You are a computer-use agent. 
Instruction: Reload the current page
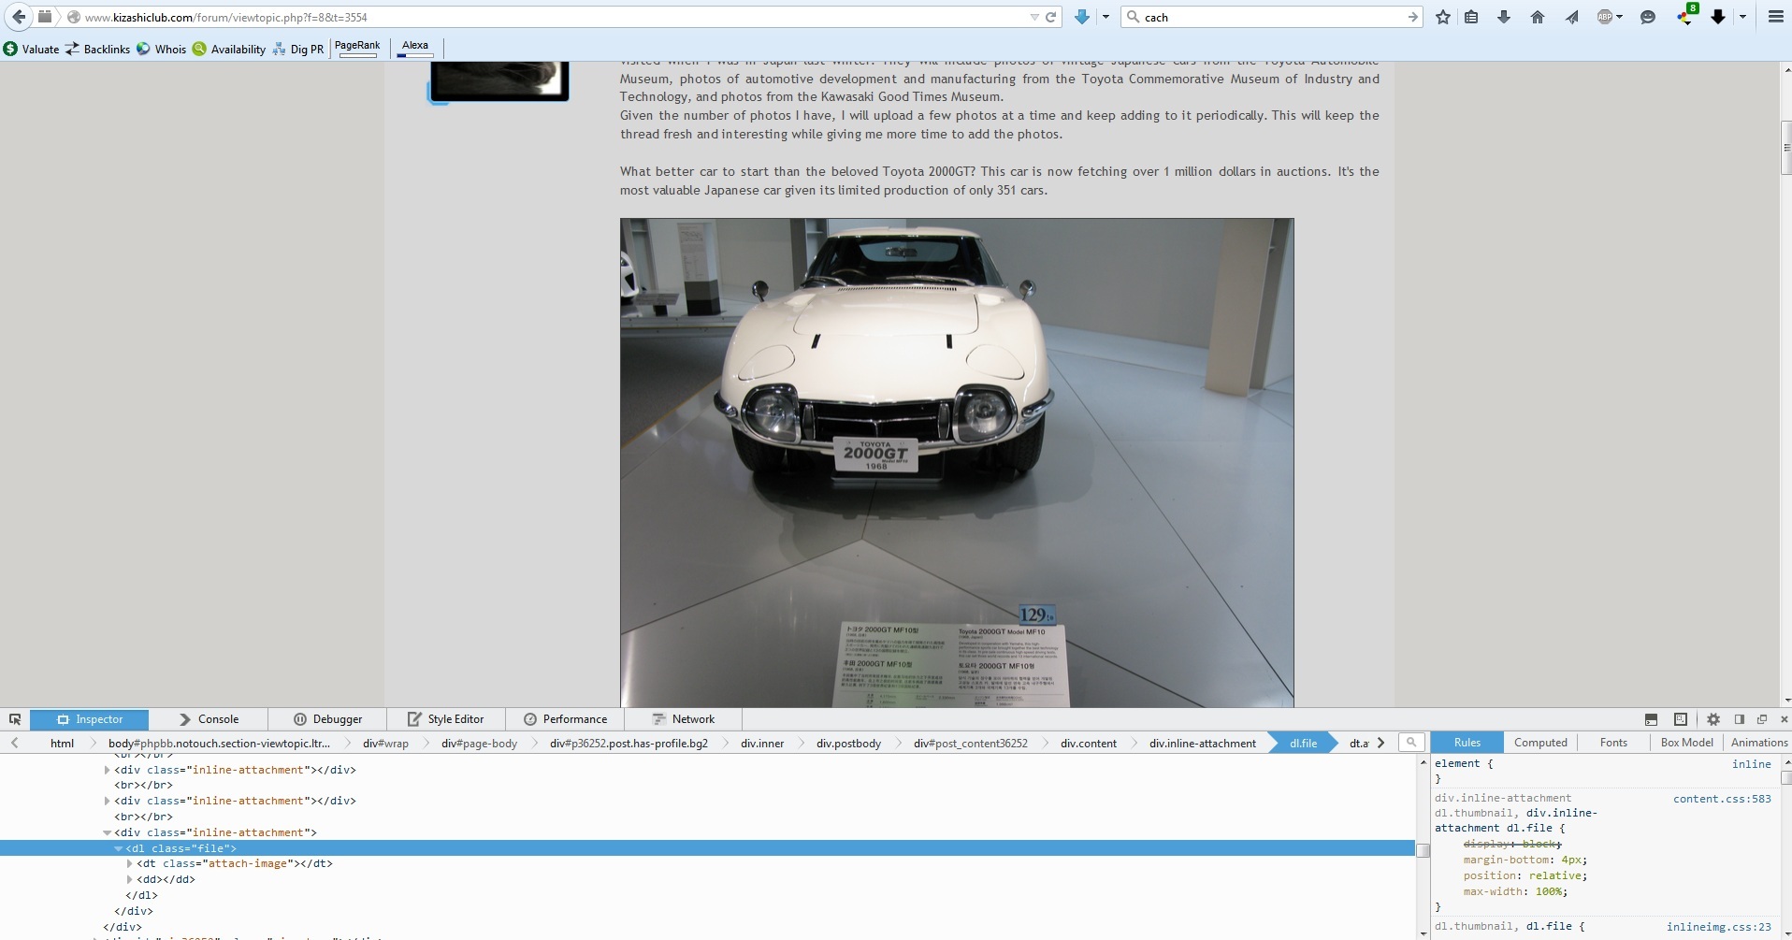(1050, 17)
